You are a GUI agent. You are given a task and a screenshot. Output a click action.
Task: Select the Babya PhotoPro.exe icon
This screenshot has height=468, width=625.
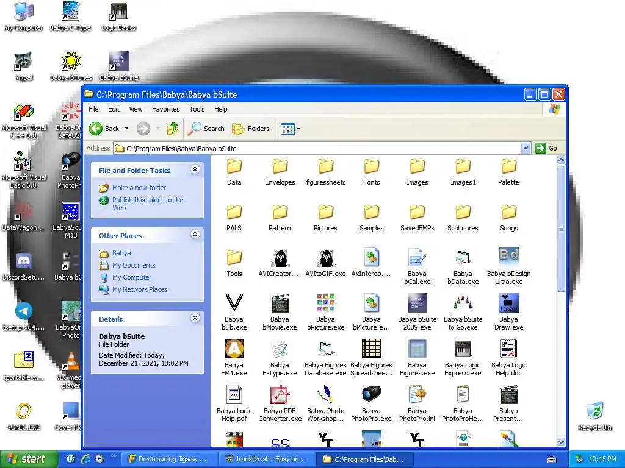click(x=372, y=395)
